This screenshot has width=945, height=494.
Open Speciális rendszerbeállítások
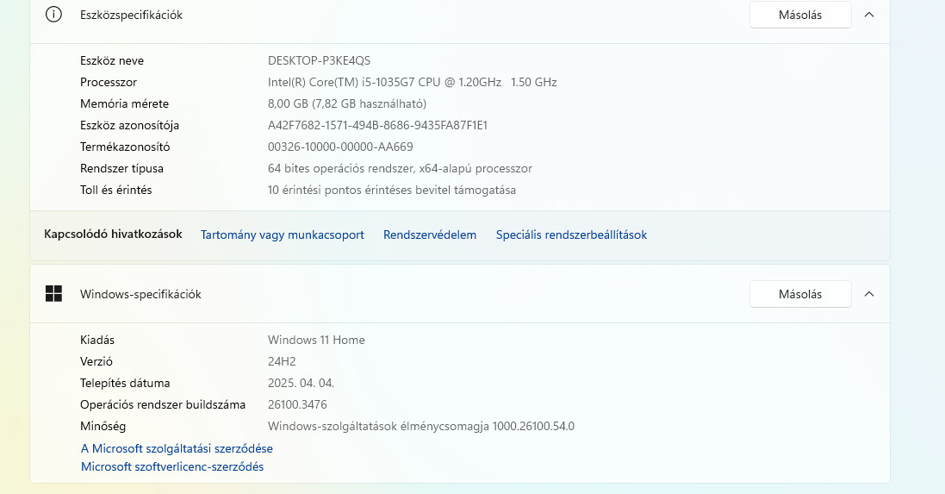pos(571,234)
